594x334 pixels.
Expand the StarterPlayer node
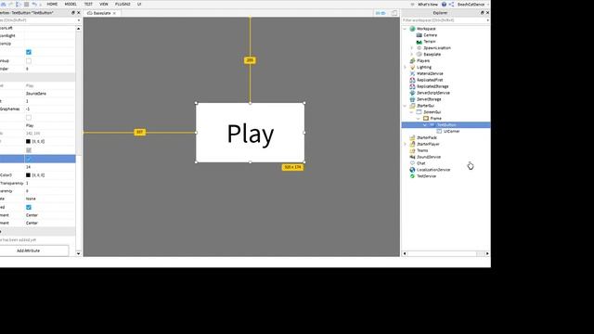pos(405,145)
